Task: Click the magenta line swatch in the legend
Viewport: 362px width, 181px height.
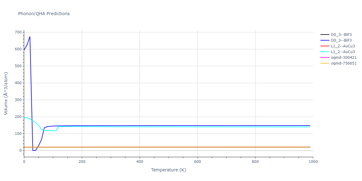Action: pos(325,58)
